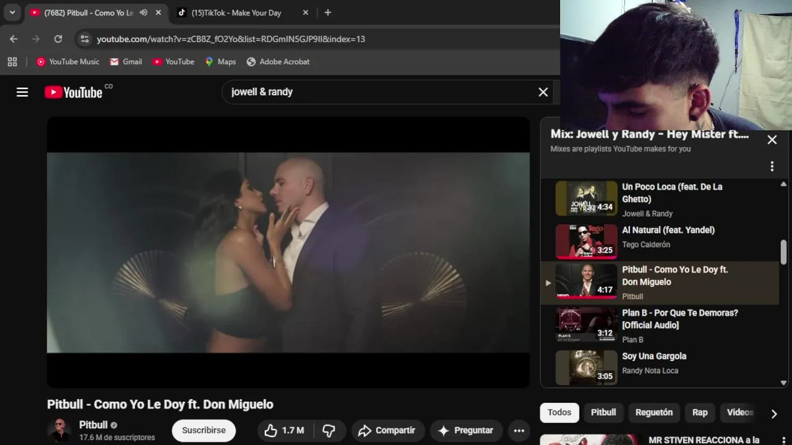Viewport: 792px width, 445px height.
Task: Close the Pitbull YouTube browser tab
Action: coord(158,12)
